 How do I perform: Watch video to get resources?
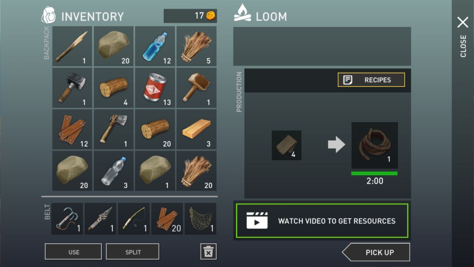322,221
